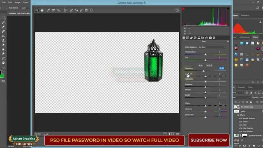The image size is (263, 148).
Task: Open the Basic panel options menu
Action: (x=228, y=42)
